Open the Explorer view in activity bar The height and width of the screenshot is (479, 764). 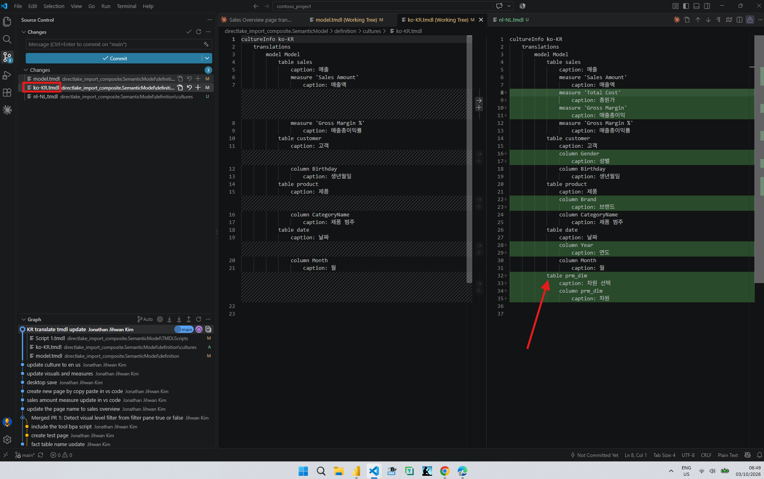pos(7,21)
